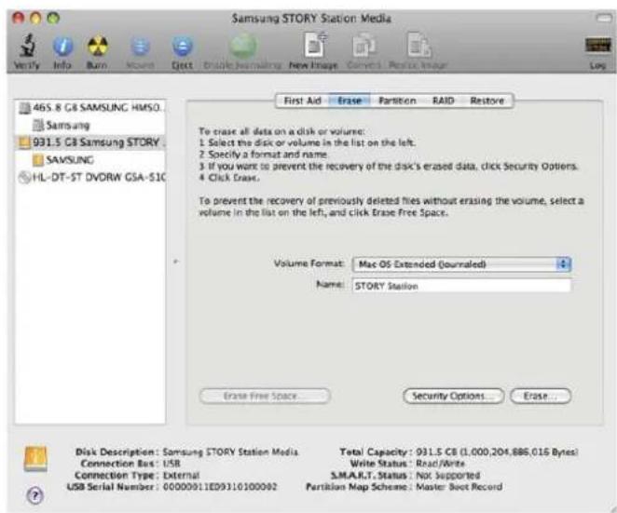
Task: Click the S.M.A.R.T. Status Not Supported value
Action: (x=447, y=475)
